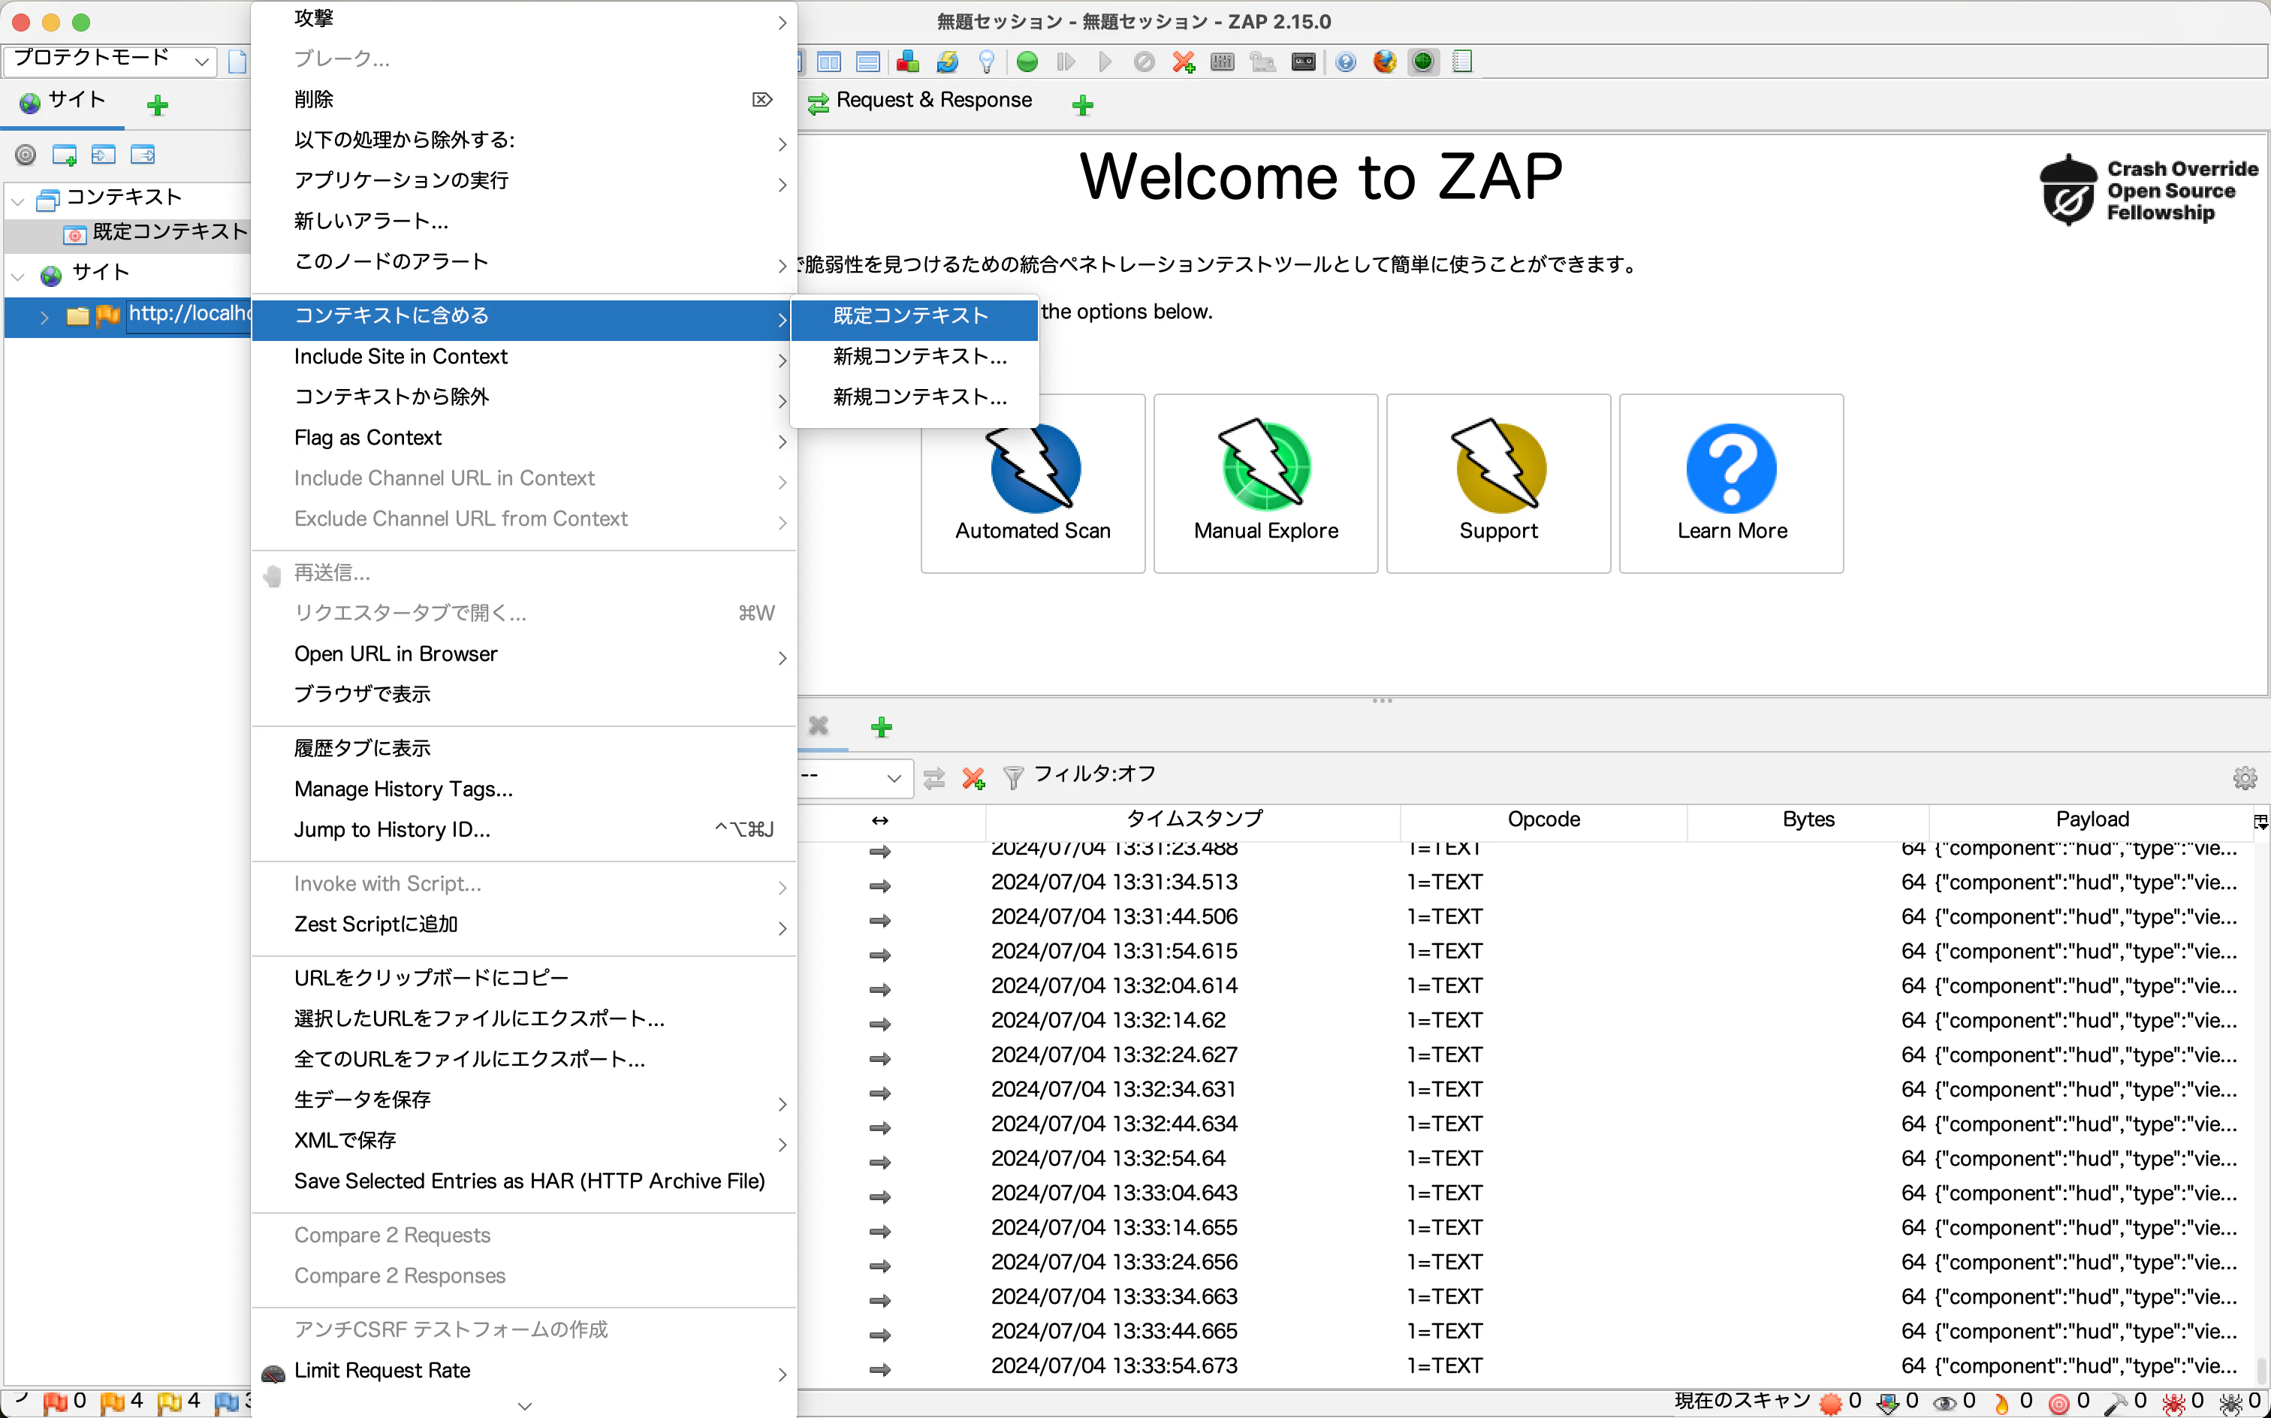2271x1418 pixels.
Task: Click the add custom breakpoint red X icon
Action: tap(1182, 62)
